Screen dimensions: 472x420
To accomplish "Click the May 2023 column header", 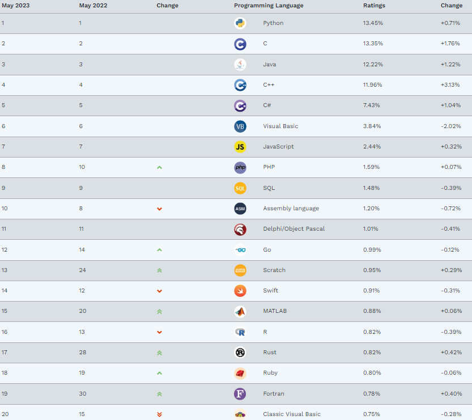I will click(x=16, y=6).
